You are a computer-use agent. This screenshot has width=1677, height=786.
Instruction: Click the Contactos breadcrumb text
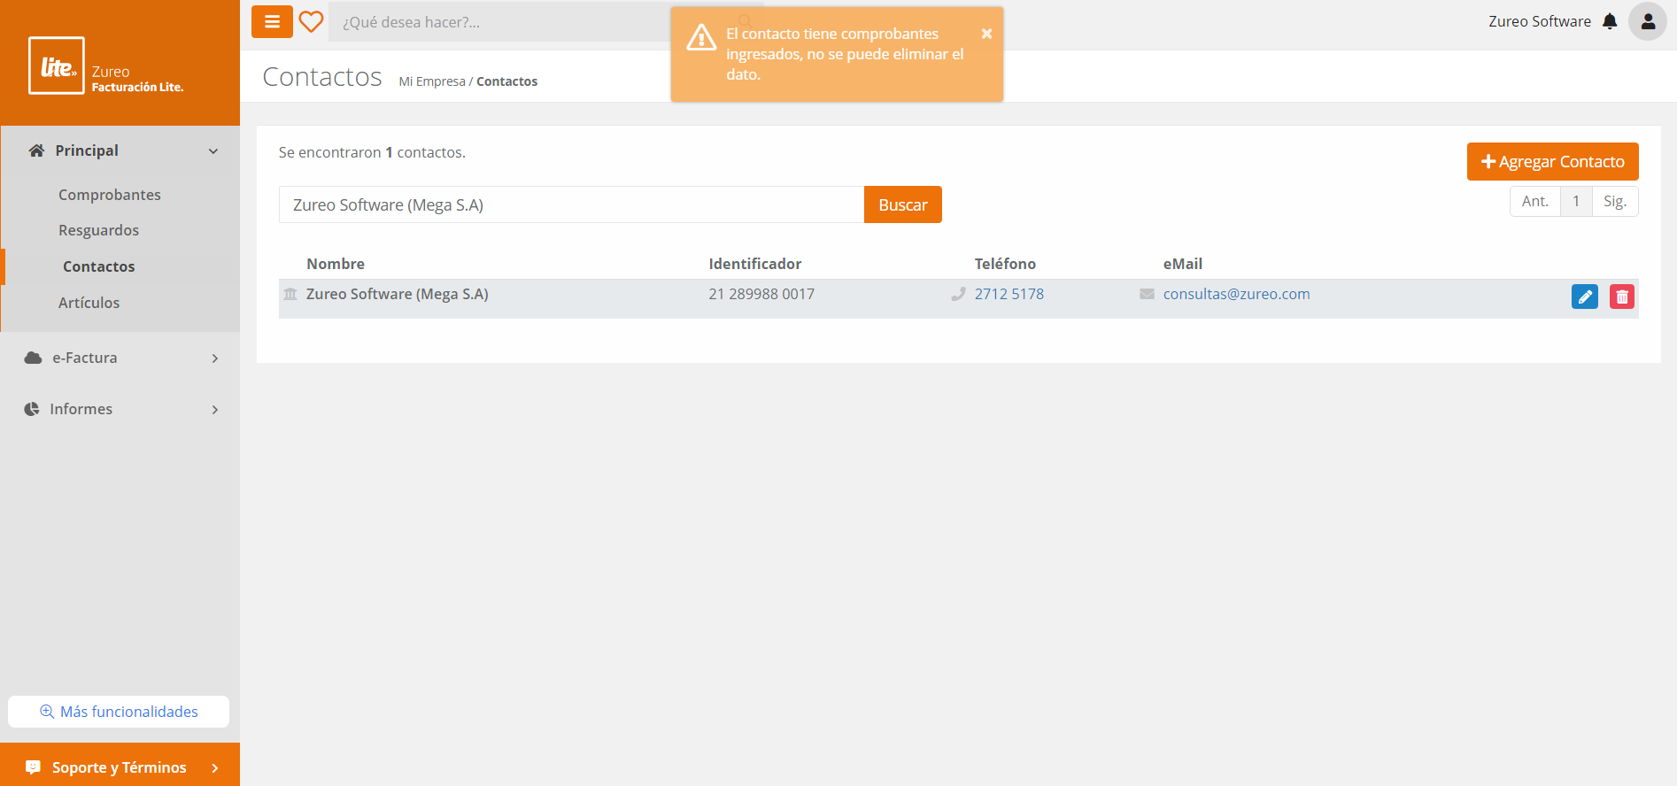(x=507, y=81)
